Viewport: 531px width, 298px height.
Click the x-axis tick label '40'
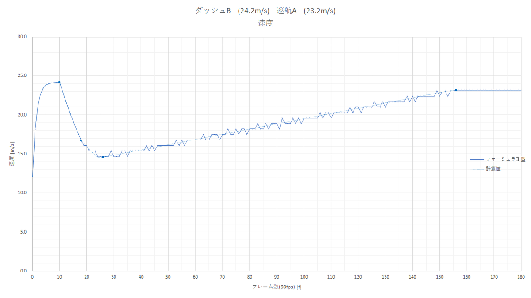141,277
